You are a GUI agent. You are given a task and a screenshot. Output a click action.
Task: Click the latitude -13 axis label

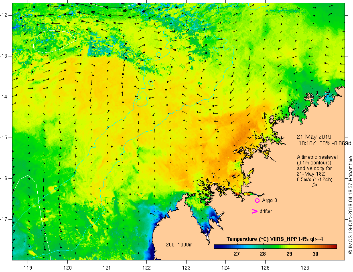pos(4,56)
